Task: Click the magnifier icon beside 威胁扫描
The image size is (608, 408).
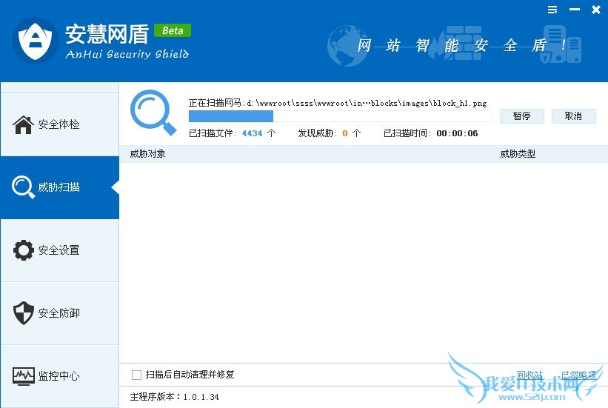Action: coord(23,187)
